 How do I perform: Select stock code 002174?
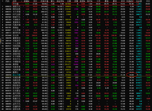pos(8,54)
